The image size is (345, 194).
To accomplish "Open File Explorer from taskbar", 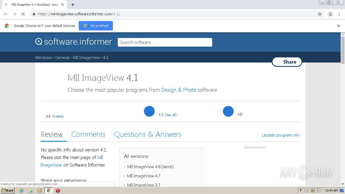I will (x=30, y=190).
